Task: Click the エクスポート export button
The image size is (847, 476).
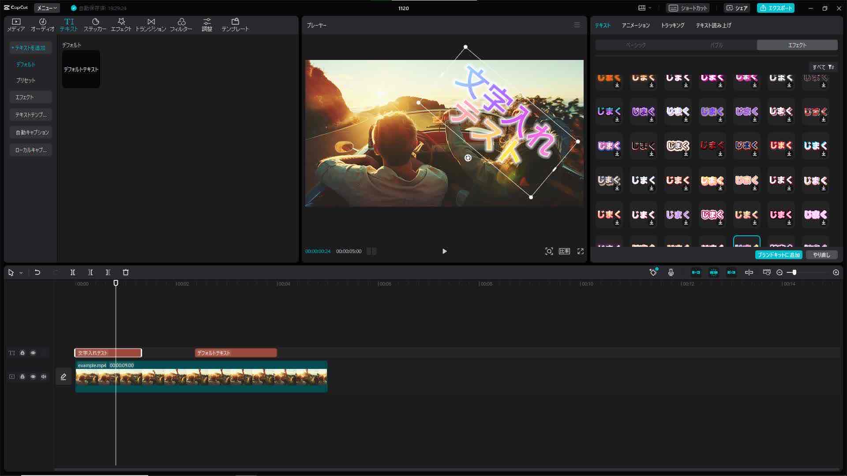Action: click(x=776, y=8)
